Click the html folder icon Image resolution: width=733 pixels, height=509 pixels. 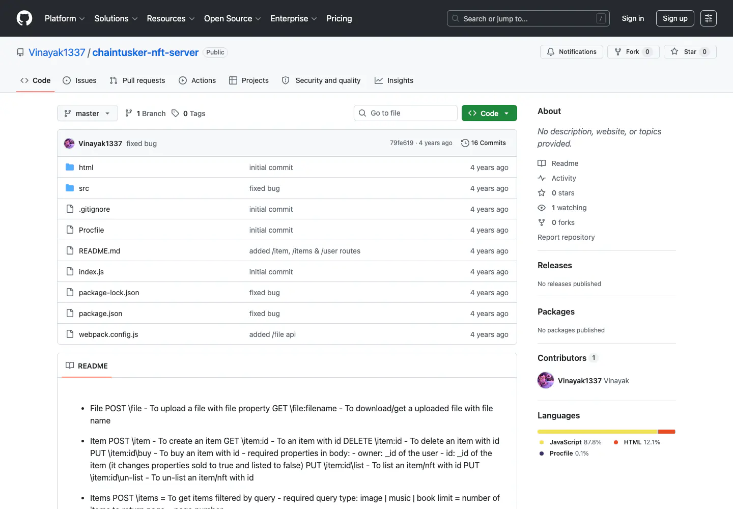[70, 167]
